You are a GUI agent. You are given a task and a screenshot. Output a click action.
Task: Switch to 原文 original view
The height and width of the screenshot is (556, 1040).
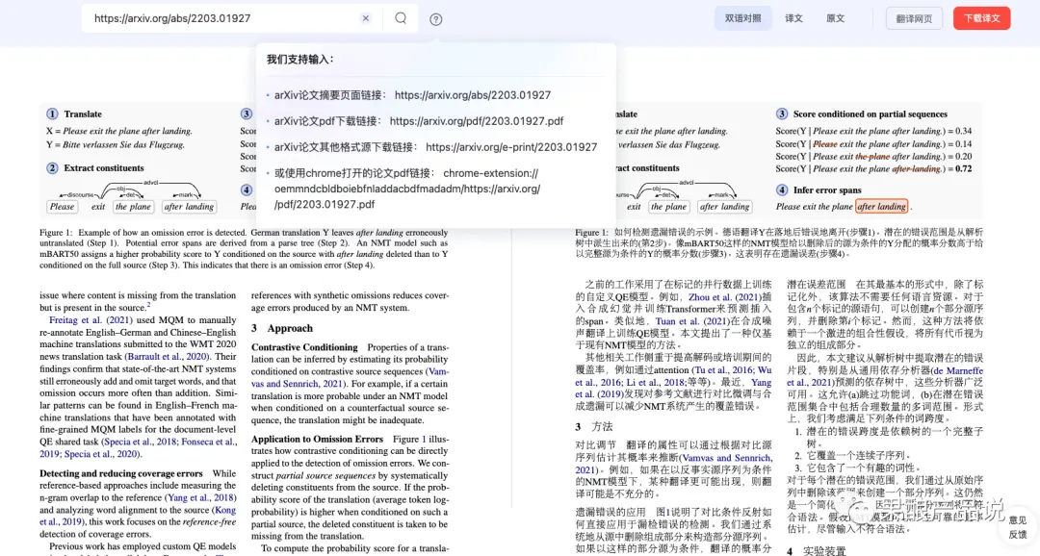835,18
